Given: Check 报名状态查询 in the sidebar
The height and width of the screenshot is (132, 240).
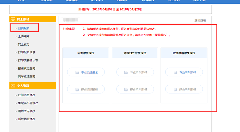Looking at the screenshot, I should (x=26, y=69).
